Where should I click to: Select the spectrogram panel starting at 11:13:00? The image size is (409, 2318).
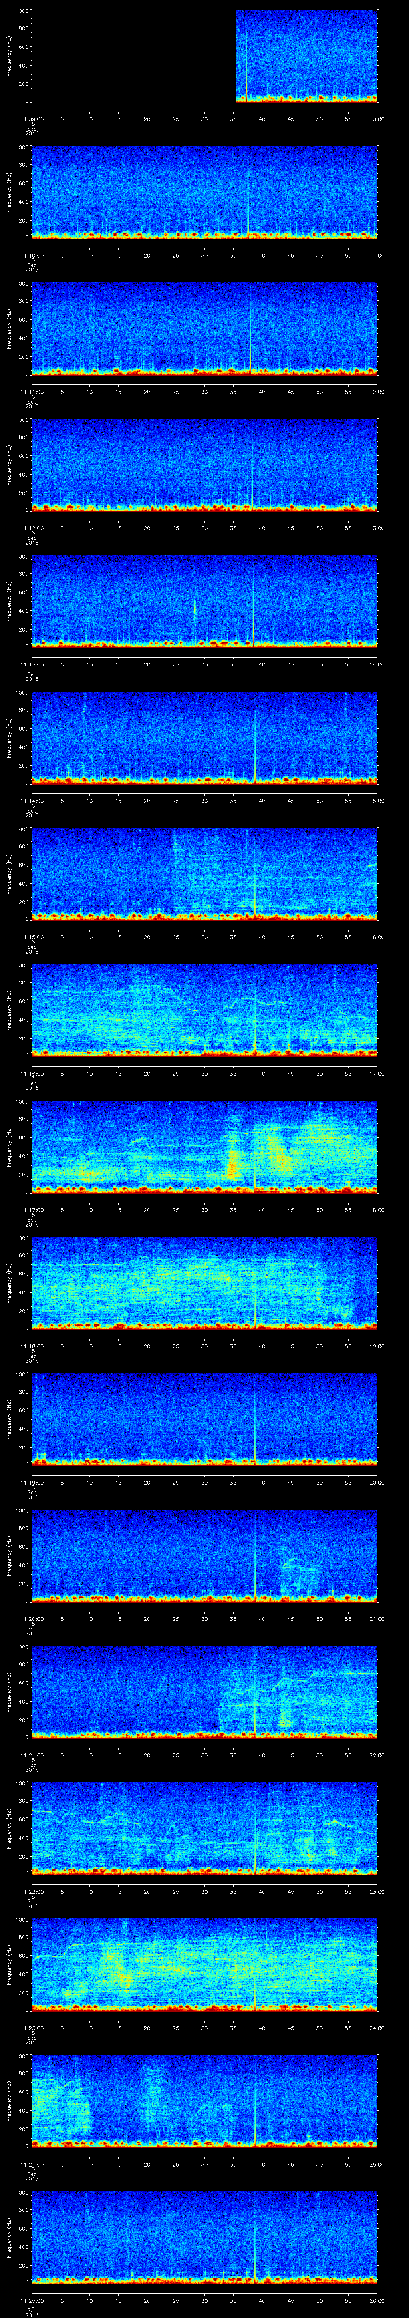pos(205,601)
